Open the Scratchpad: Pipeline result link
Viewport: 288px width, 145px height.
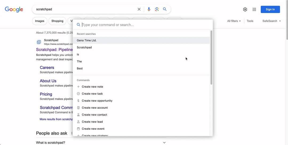click(54, 50)
